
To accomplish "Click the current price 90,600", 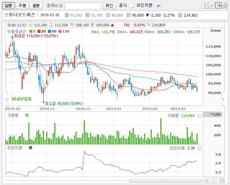I will 138,15.
